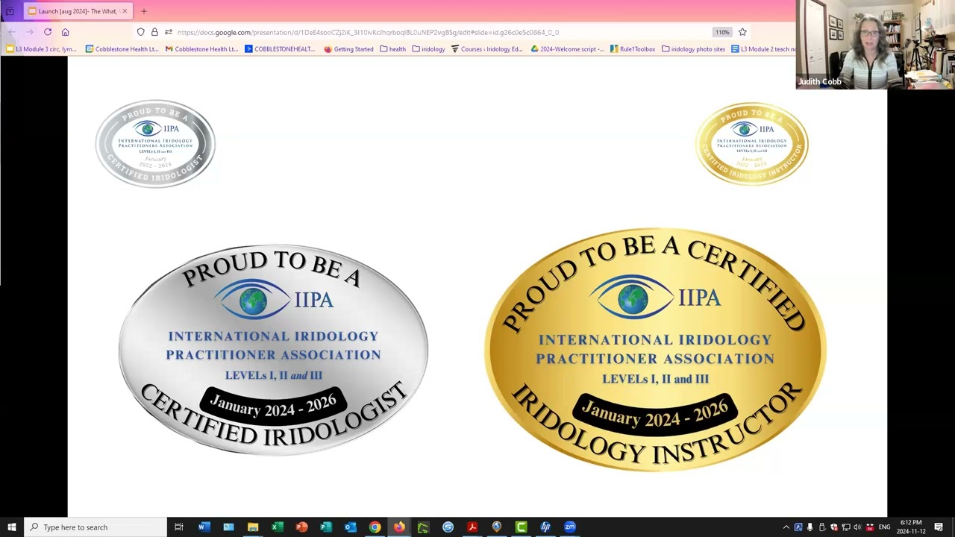Select the Launch [aug 2024] browser tab
Image resolution: width=955 pixels, height=537 pixels.
coord(78,11)
